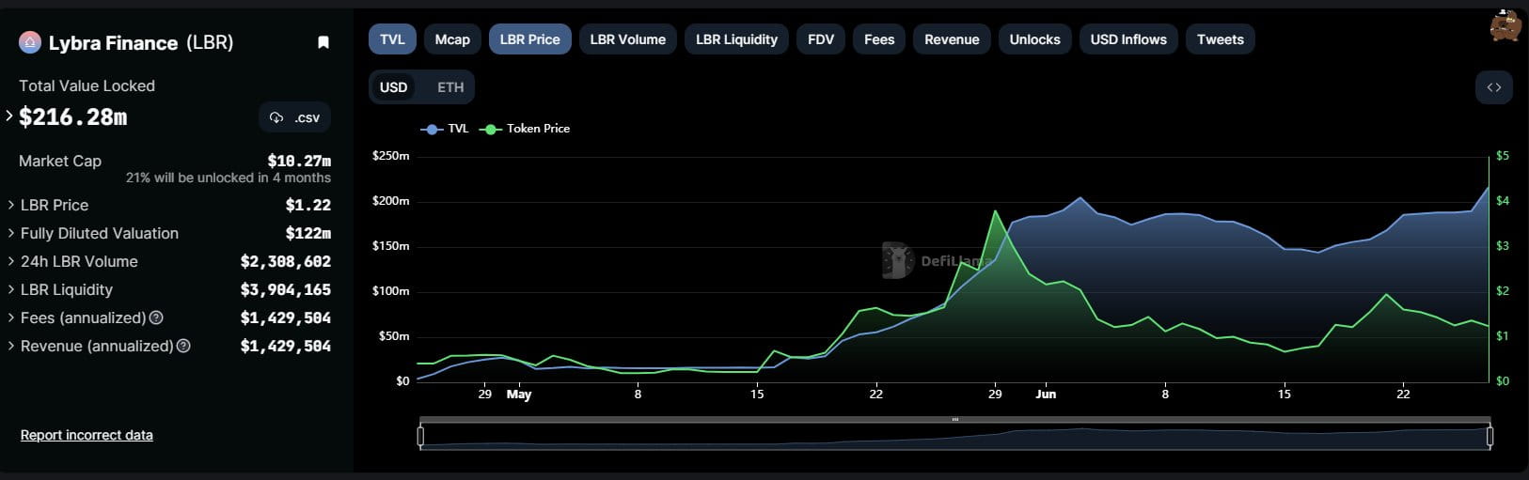The image size is (1529, 480).
Task: Toggle the LBR Price chart metric
Action: [529, 39]
